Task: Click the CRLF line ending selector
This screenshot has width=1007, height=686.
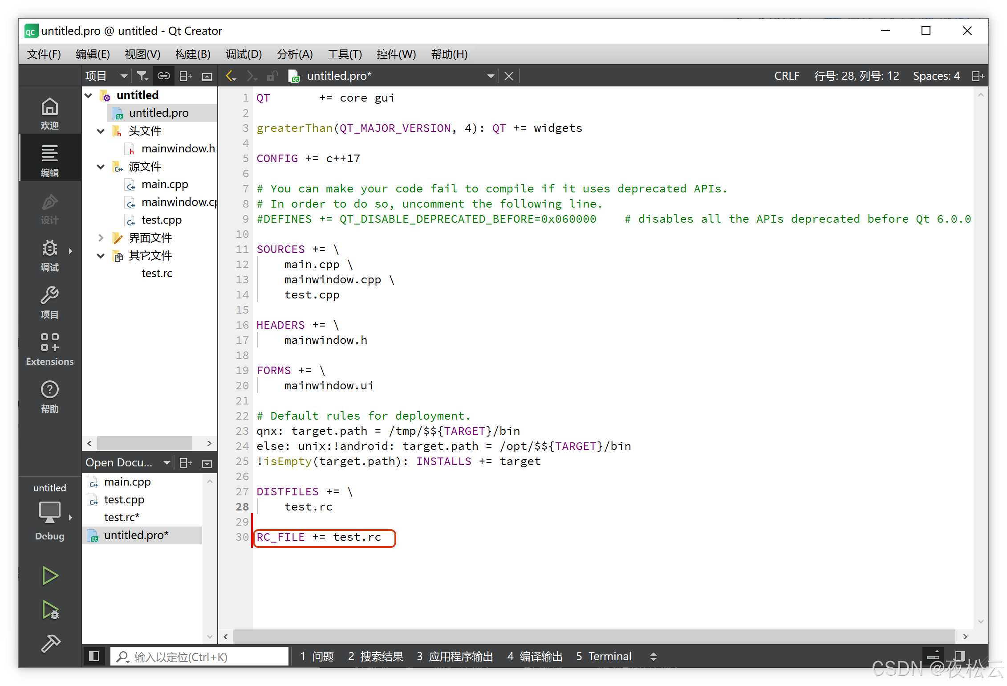Action: click(786, 76)
